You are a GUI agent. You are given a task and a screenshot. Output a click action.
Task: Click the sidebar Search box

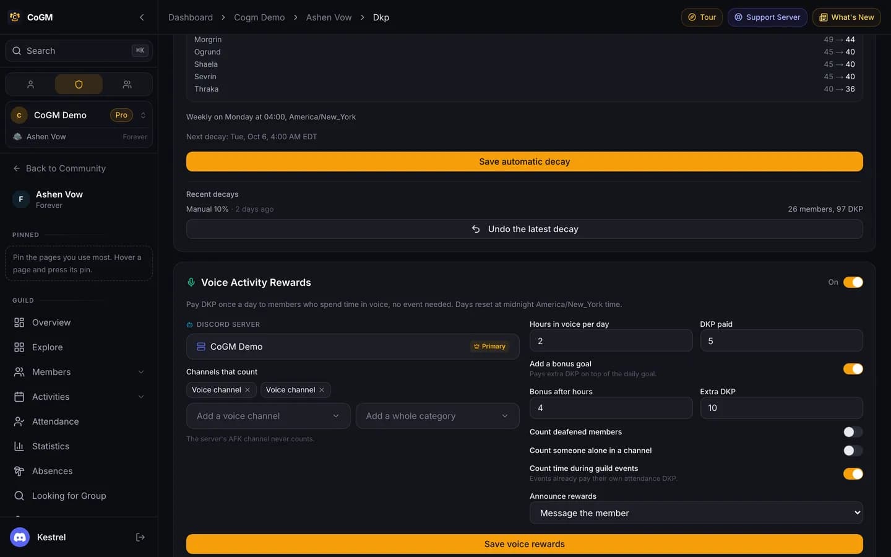[79, 51]
